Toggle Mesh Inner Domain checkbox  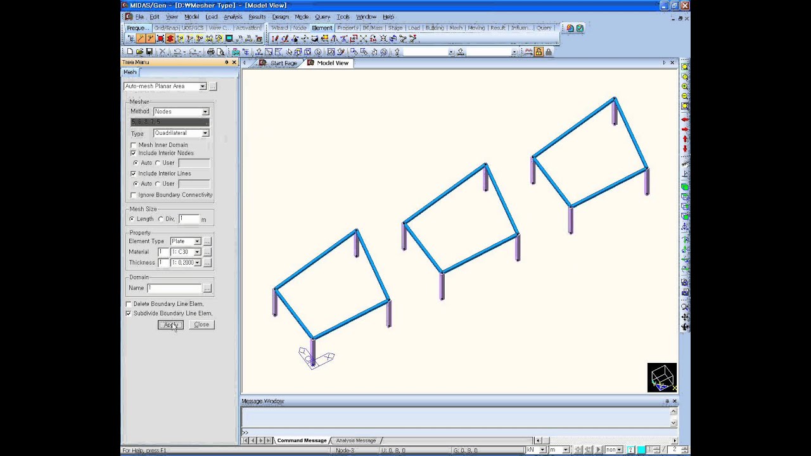pos(133,145)
